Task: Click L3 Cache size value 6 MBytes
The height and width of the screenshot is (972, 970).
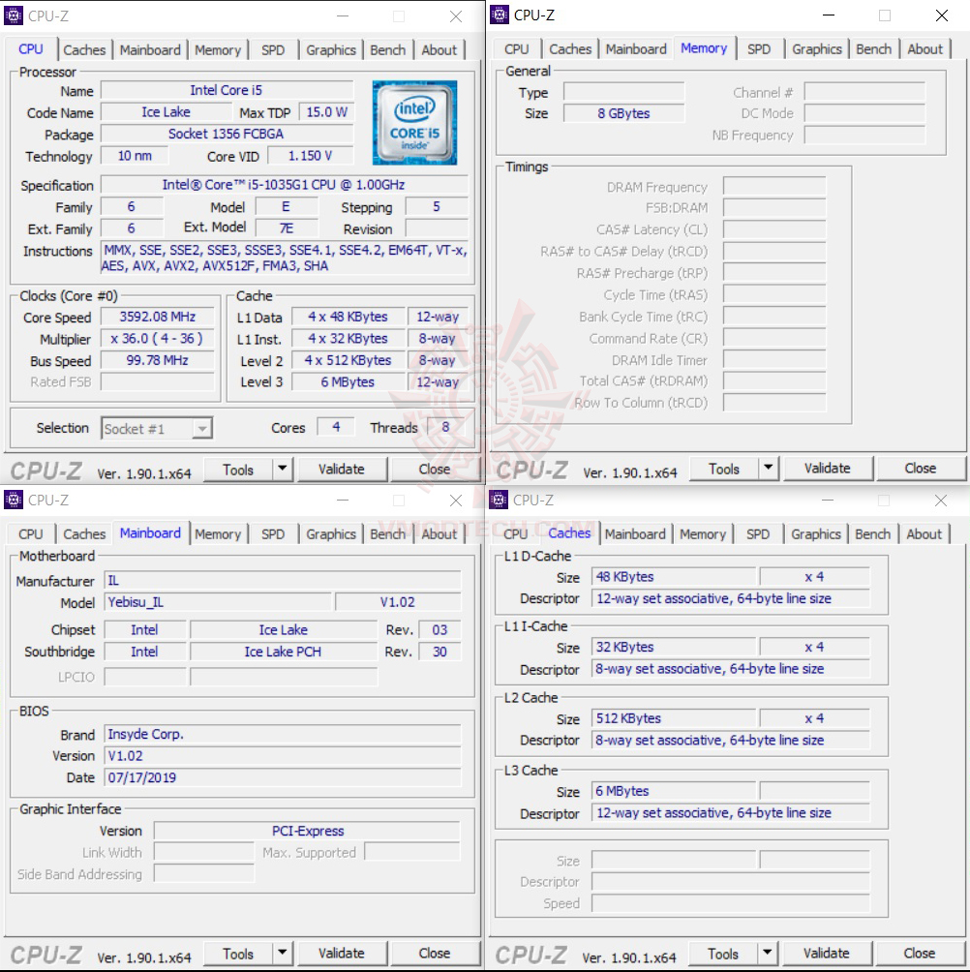Action: (x=674, y=791)
